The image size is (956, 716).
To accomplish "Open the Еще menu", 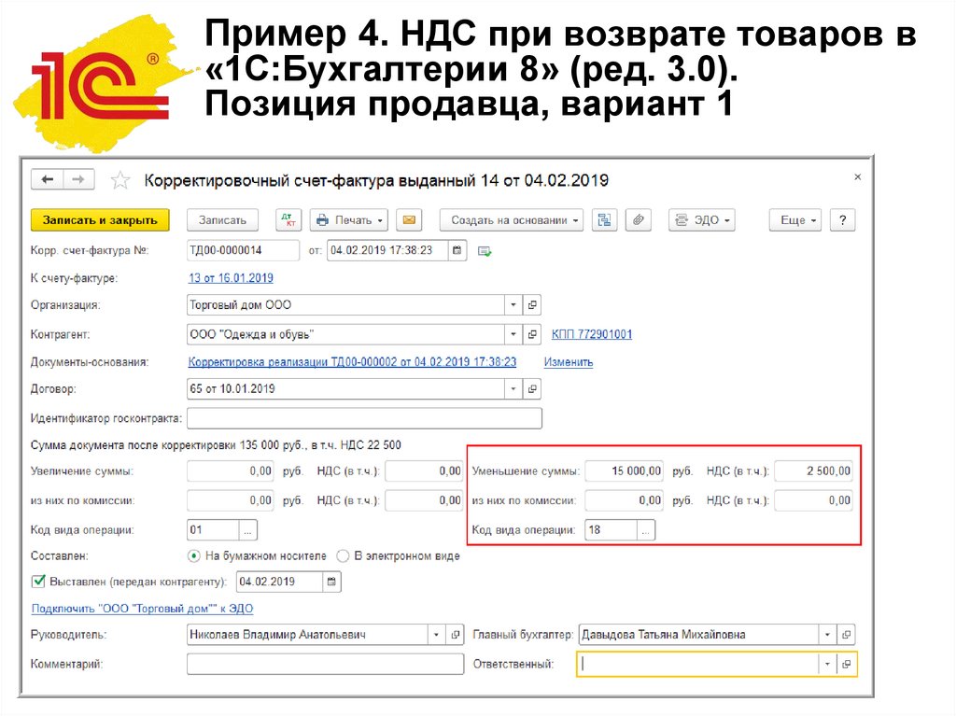I will pos(795,220).
